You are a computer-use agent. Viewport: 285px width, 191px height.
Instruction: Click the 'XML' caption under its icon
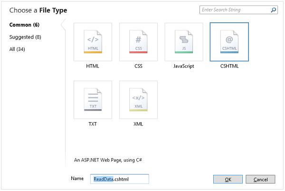pos(138,124)
